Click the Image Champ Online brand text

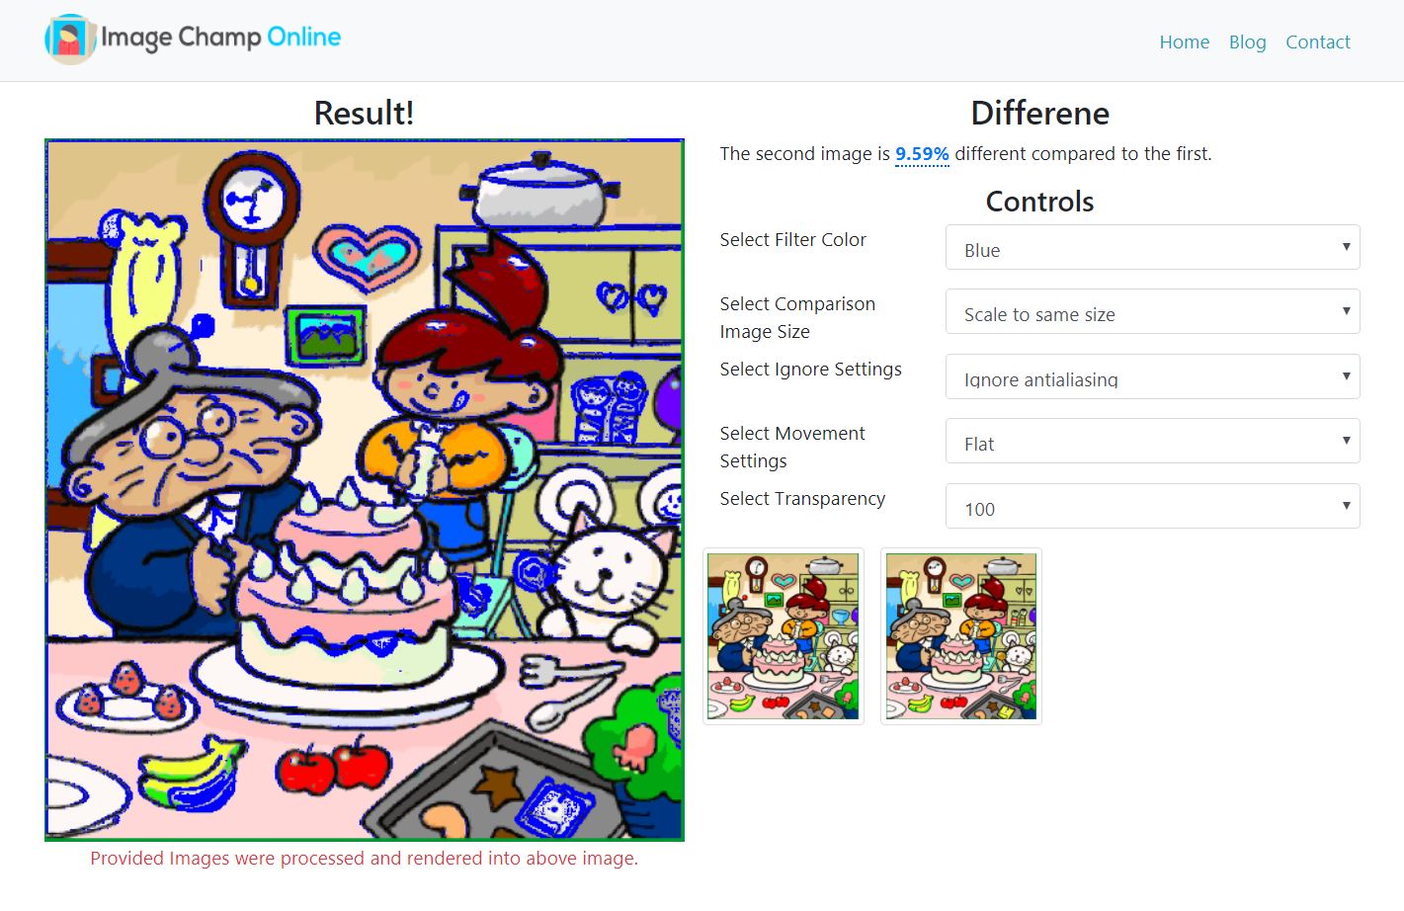[221, 38]
